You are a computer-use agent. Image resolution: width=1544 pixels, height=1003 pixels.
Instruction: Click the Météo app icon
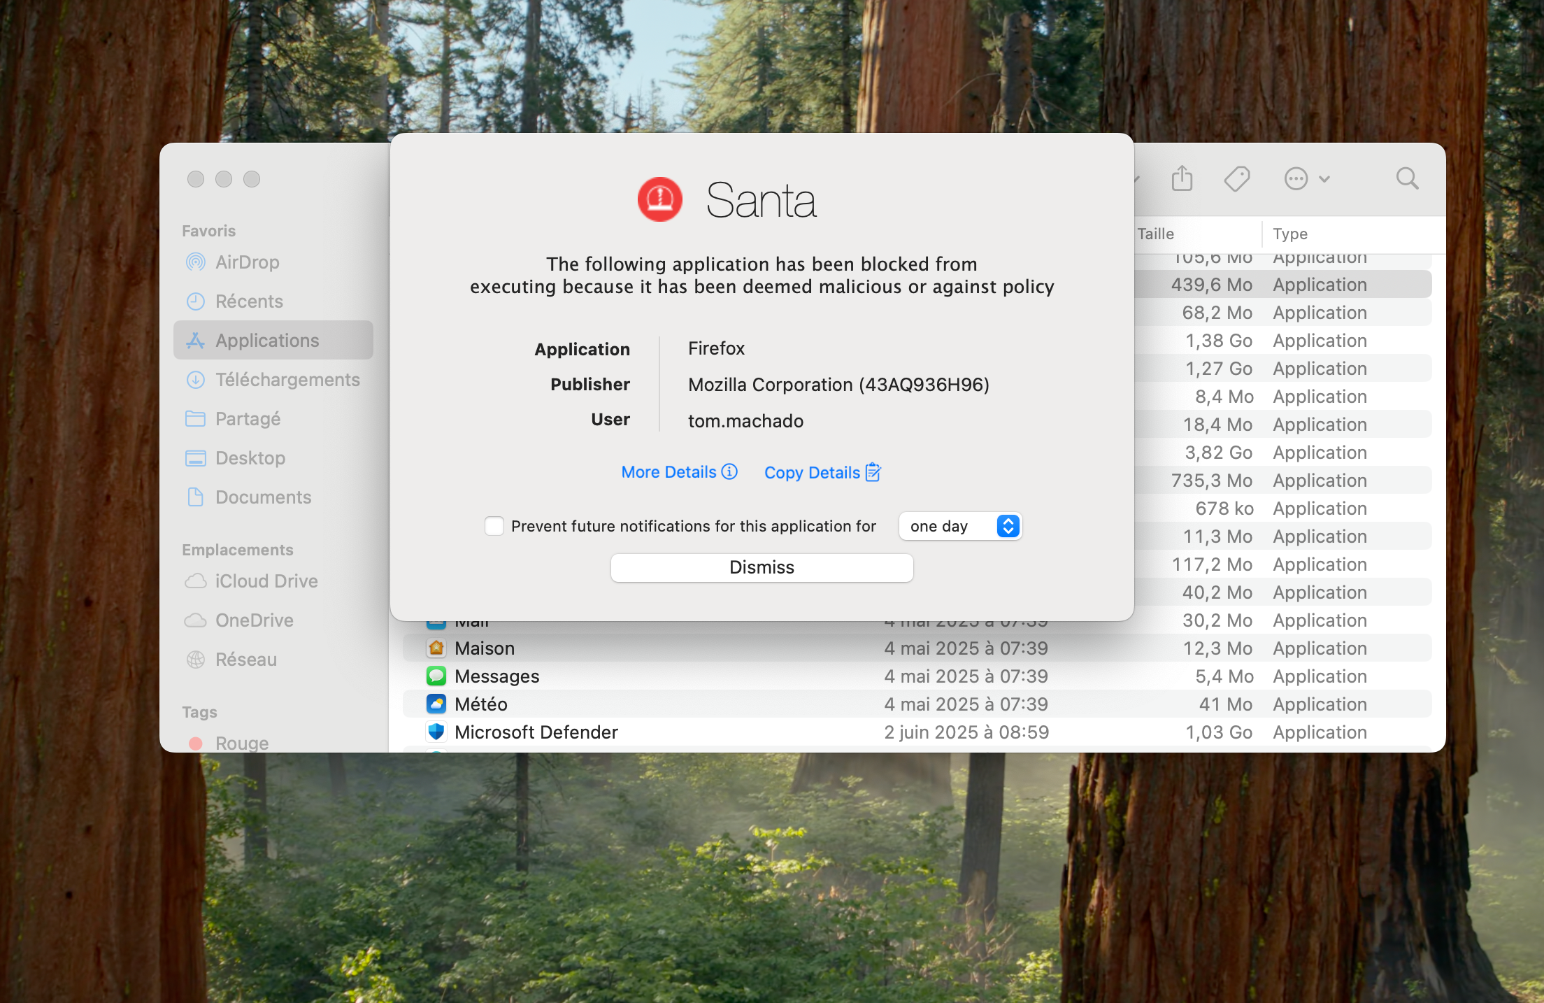436,704
